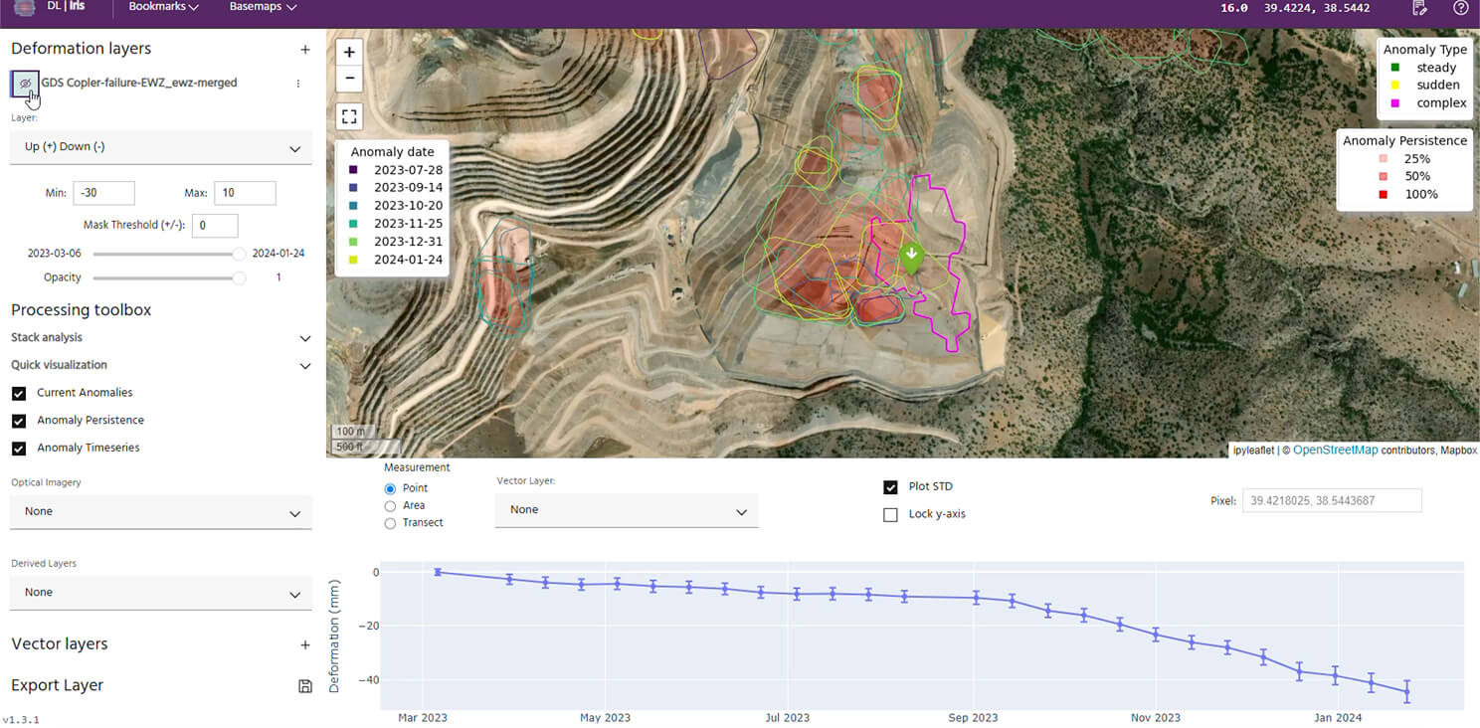This screenshot has height=728, width=1480.
Task: Add a new deformation layer with the plus icon
Action: click(x=304, y=48)
